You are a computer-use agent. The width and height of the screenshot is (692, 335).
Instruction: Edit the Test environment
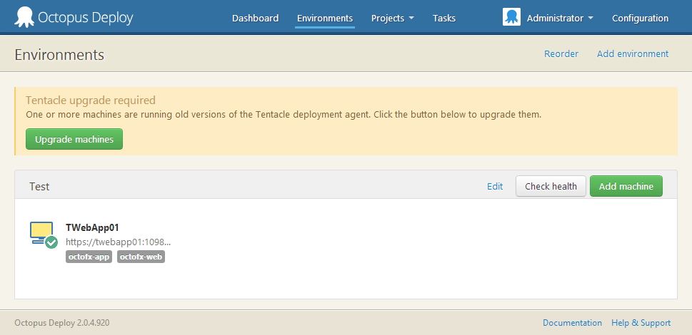tap(495, 187)
